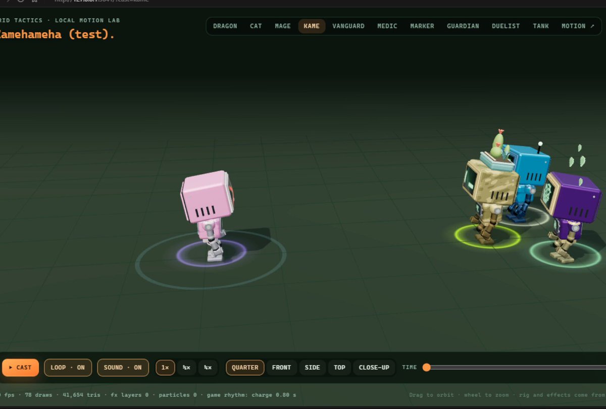Select the QUARTER camera view
This screenshot has height=409, width=606.
245,368
